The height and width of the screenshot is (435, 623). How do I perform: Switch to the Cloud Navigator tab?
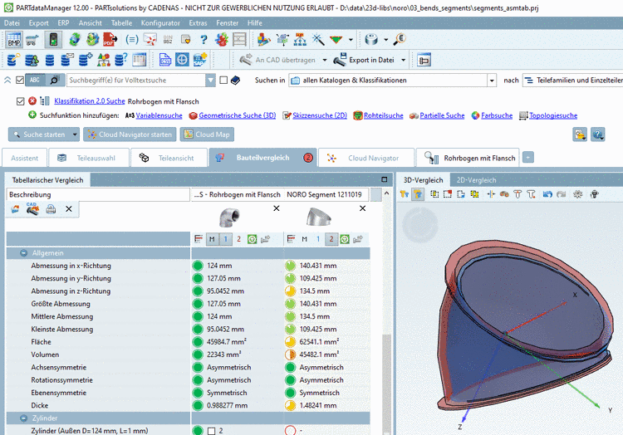pyautogui.click(x=366, y=158)
